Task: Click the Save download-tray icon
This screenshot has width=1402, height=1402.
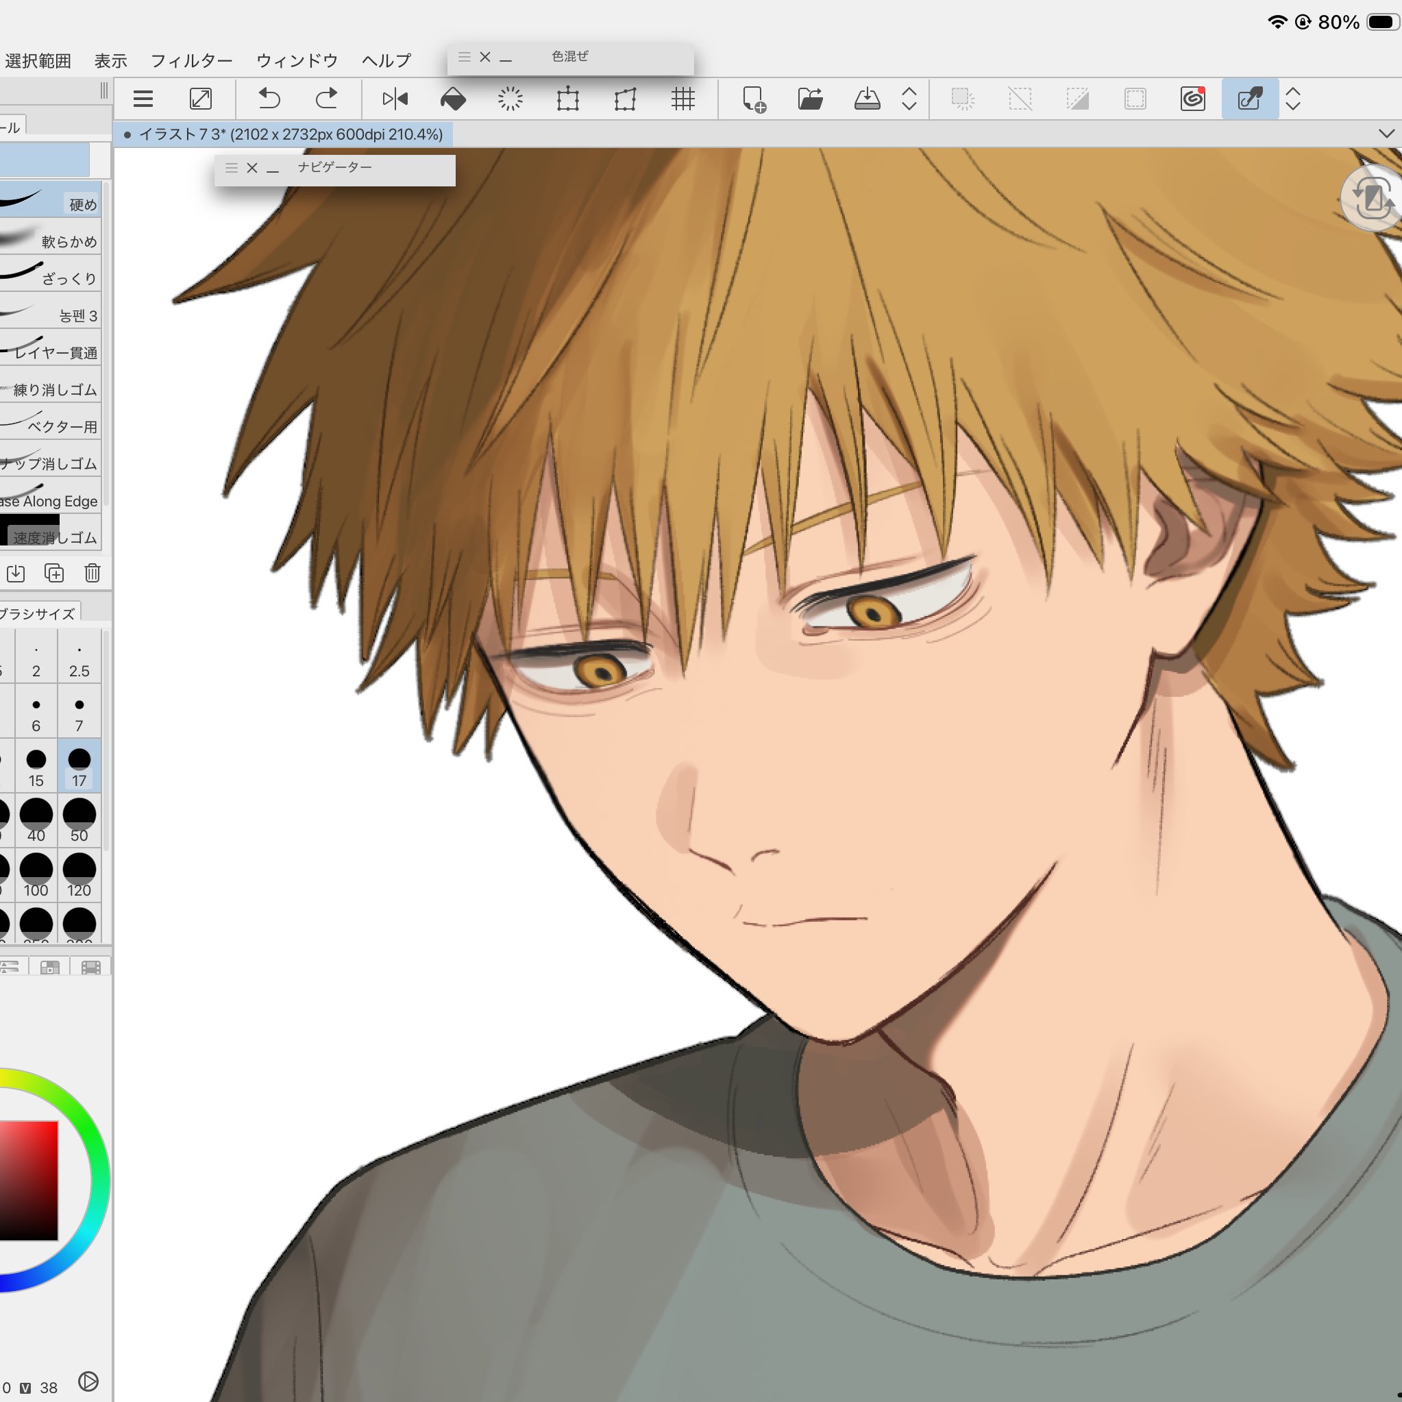Action: (868, 99)
